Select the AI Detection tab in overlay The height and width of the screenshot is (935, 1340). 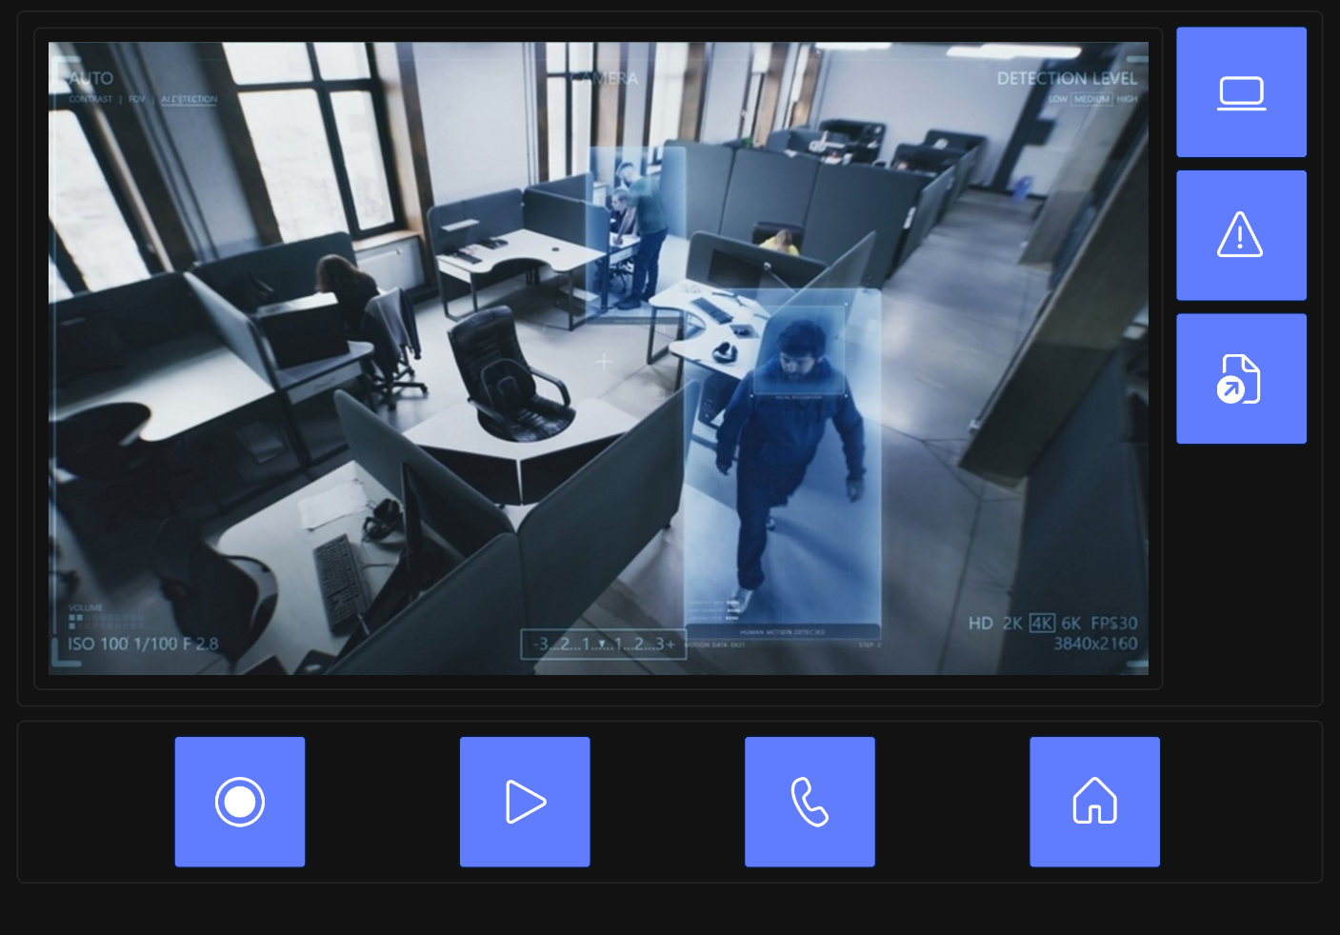(189, 99)
